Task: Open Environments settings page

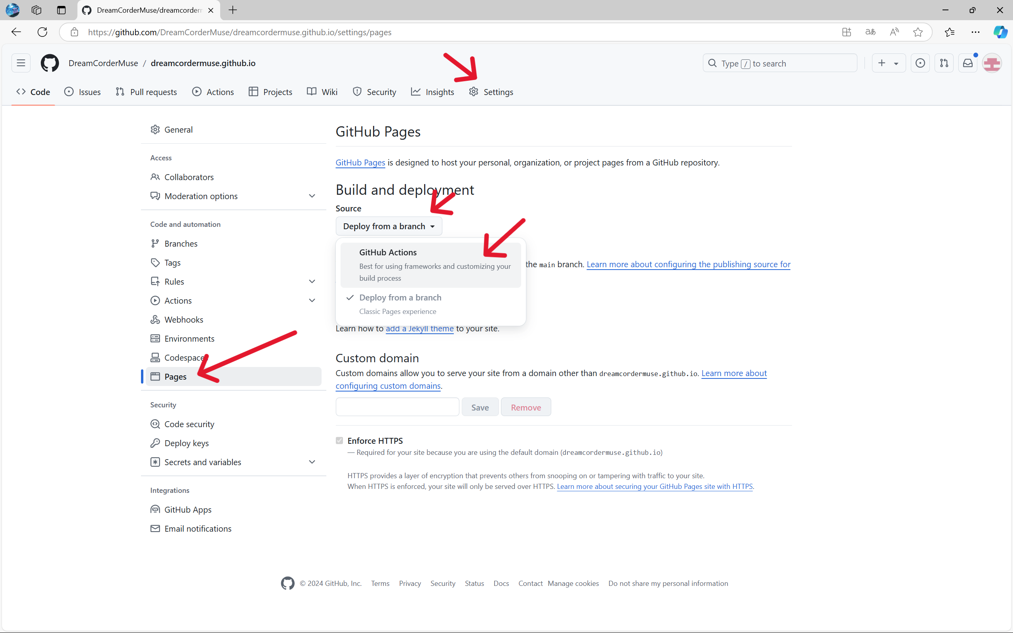Action: pos(233,338)
